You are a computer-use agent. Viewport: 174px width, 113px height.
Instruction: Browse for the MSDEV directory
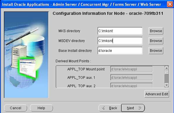pyautogui.click(x=156, y=41)
